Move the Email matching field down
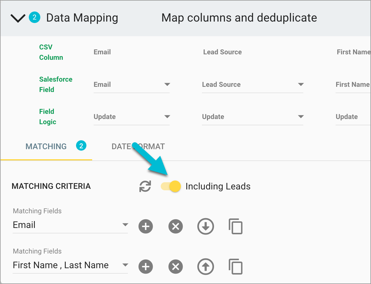Viewport: 371px width, 284px height. coord(205,226)
